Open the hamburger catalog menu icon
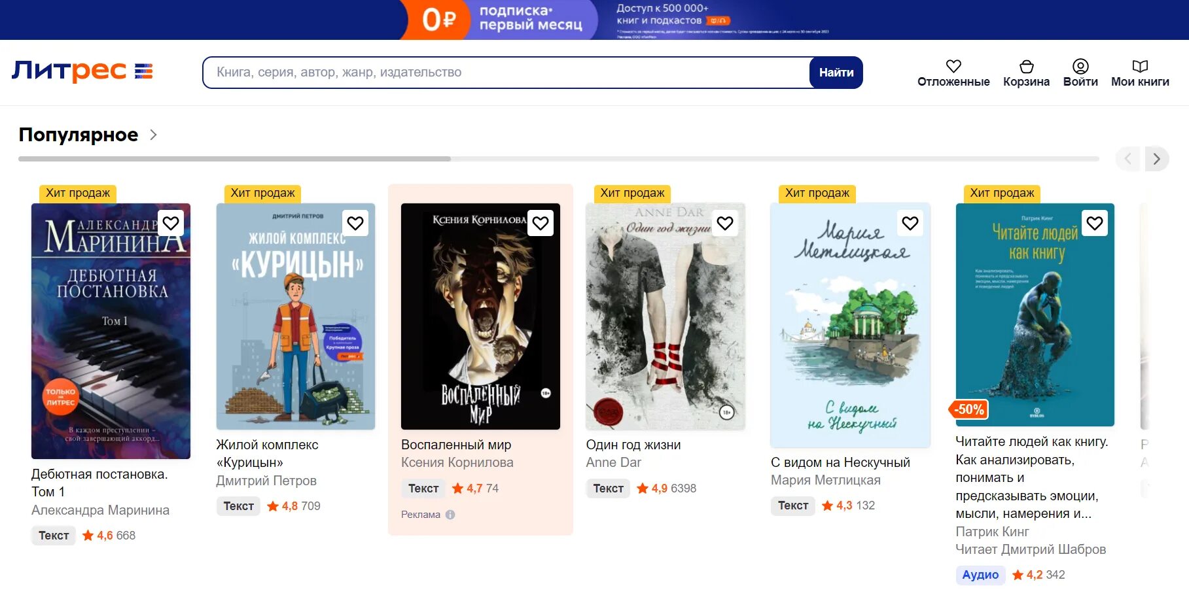The height and width of the screenshot is (599, 1189). point(144,71)
